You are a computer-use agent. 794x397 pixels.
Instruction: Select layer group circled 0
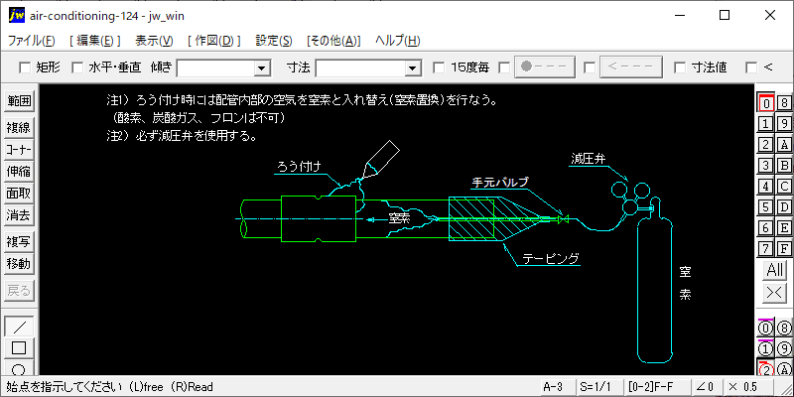coord(766,329)
